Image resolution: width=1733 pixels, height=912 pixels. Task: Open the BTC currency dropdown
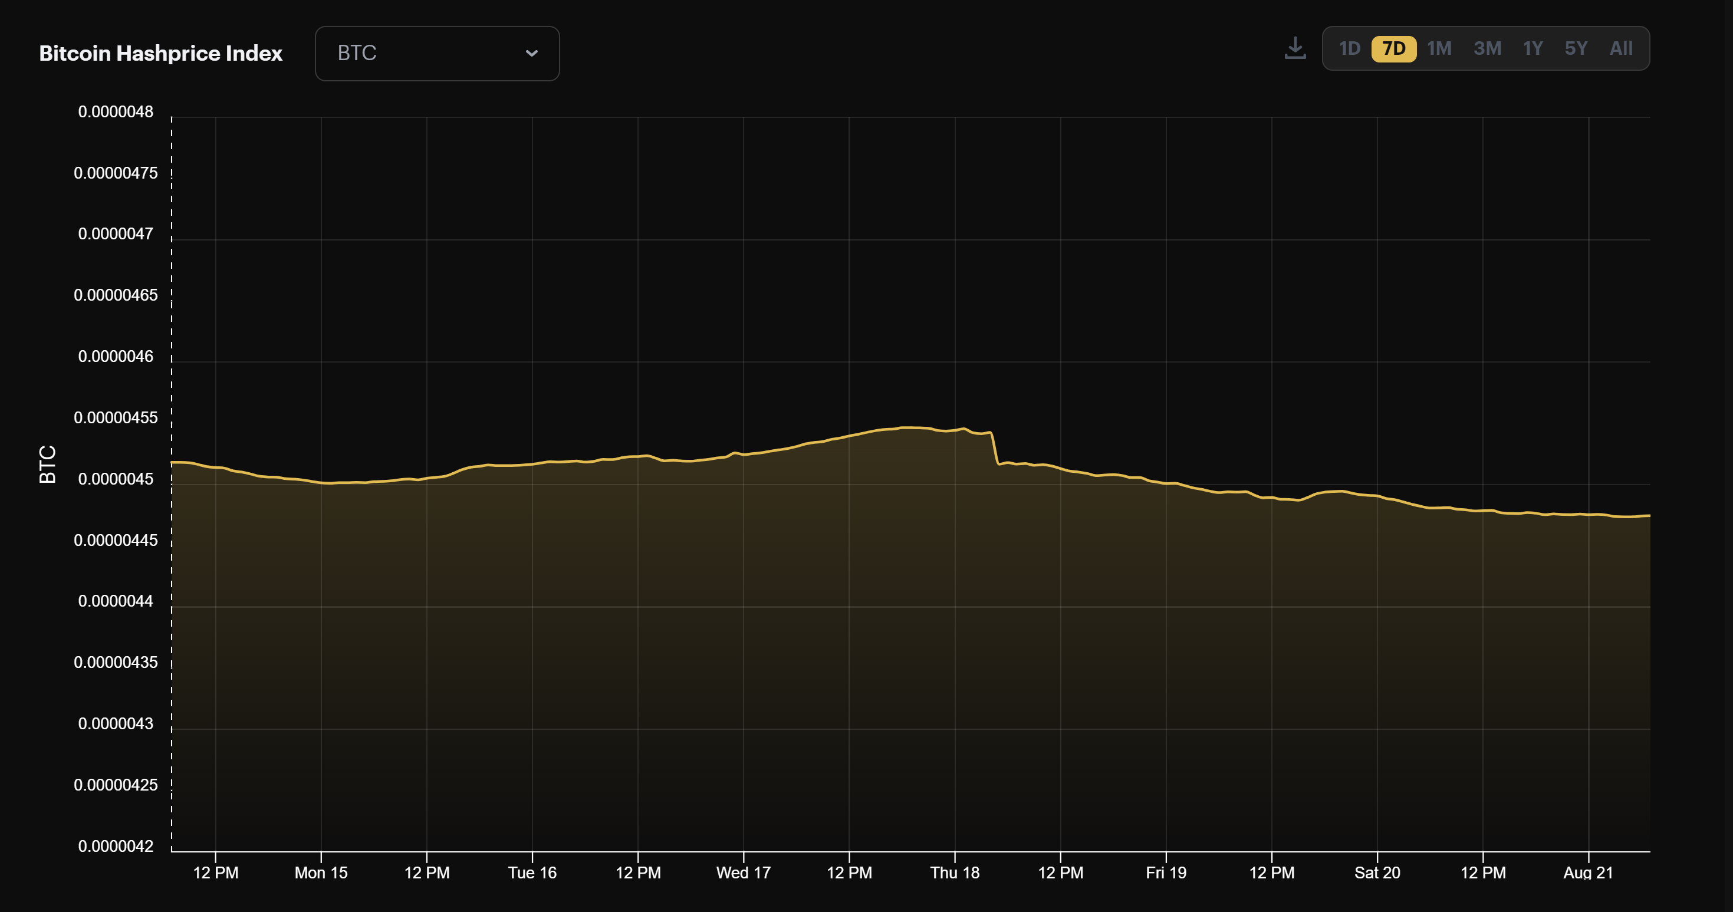[x=438, y=53]
